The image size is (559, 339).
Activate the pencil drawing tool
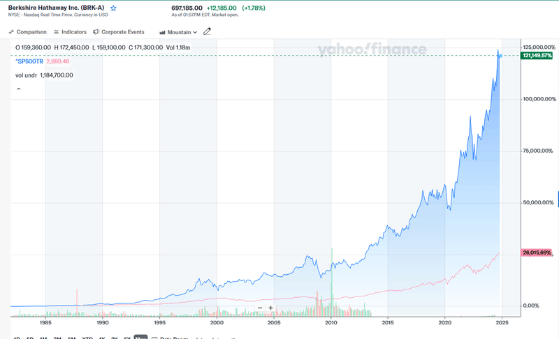tap(207, 31)
